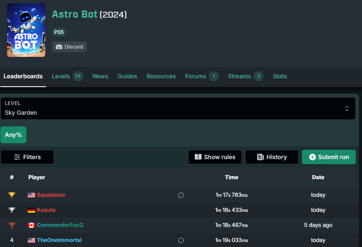Image resolution: width=362 pixels, height=247 pixels.
Task: View the comment bubble on TheOneImmortal's run
Action: 181,240
